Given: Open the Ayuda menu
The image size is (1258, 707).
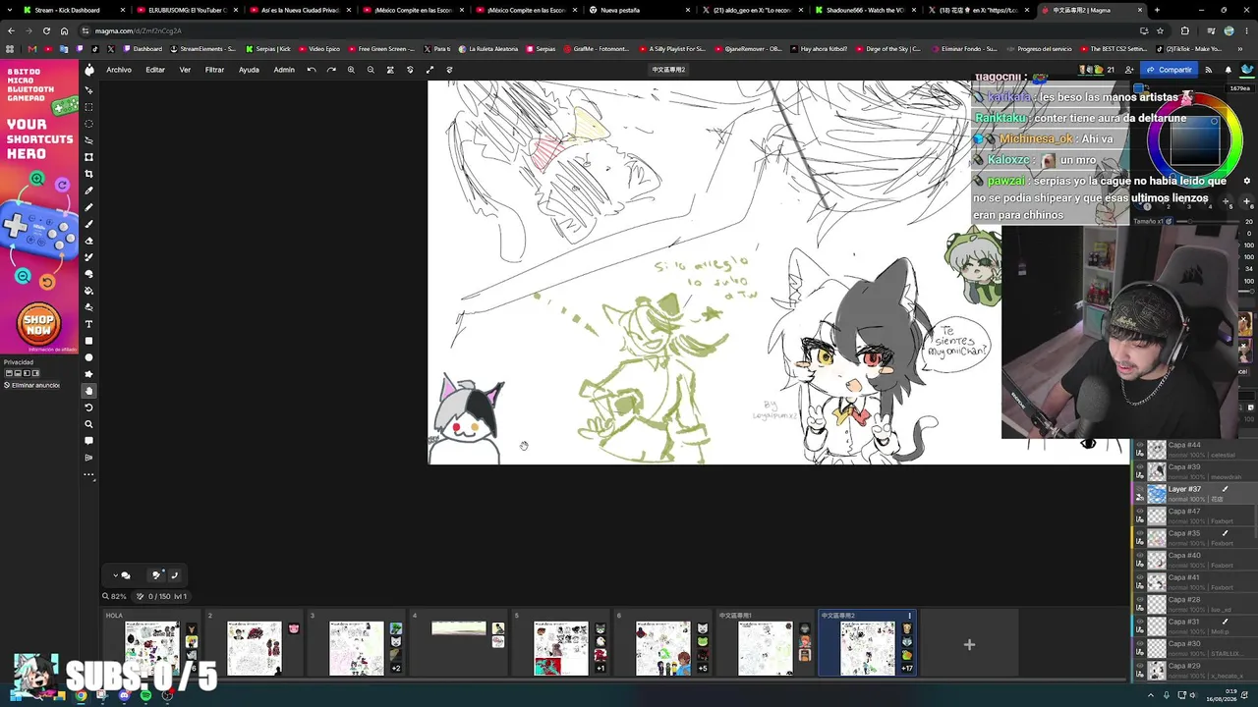Looking at the screenshot, I should click(x=249, y=70).
